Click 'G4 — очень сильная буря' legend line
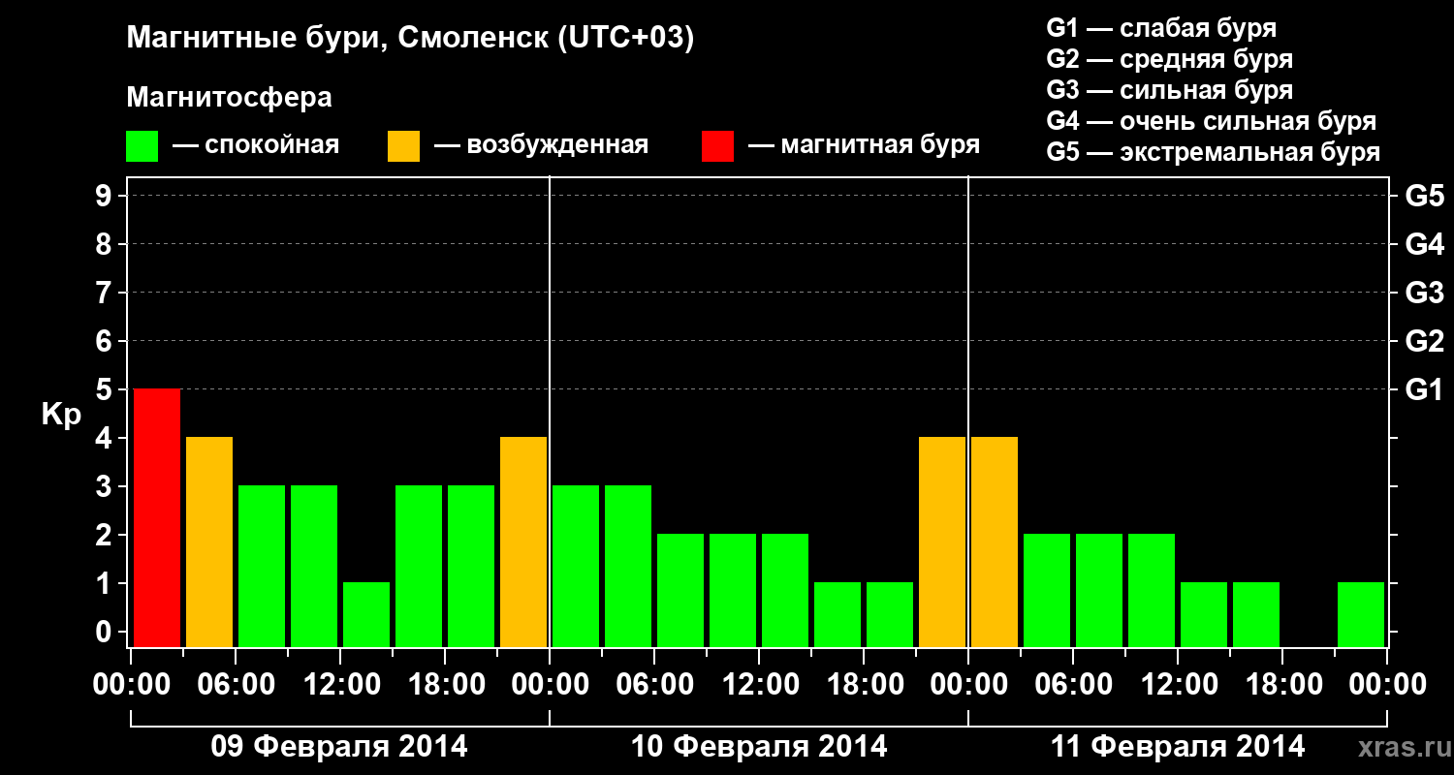Screen dimensions: 1454x775 pos(1212,121)
